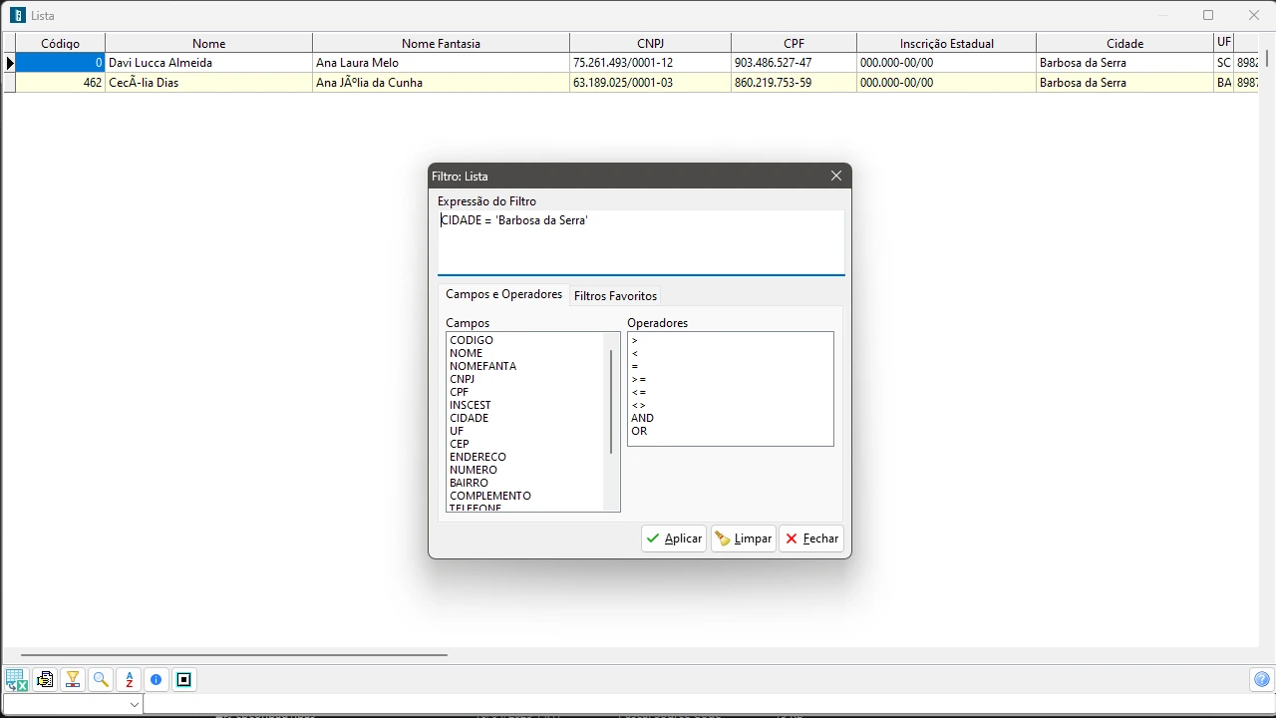The height and width of the screenshot is (718, 1276).
Task: Switch to the Filtros Favoritos tab
Action: tap(615, 296)
